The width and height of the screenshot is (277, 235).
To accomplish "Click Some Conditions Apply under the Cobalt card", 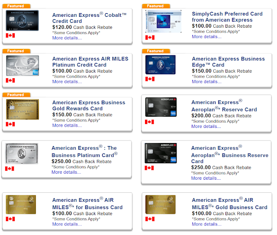I will click(76, 33).
